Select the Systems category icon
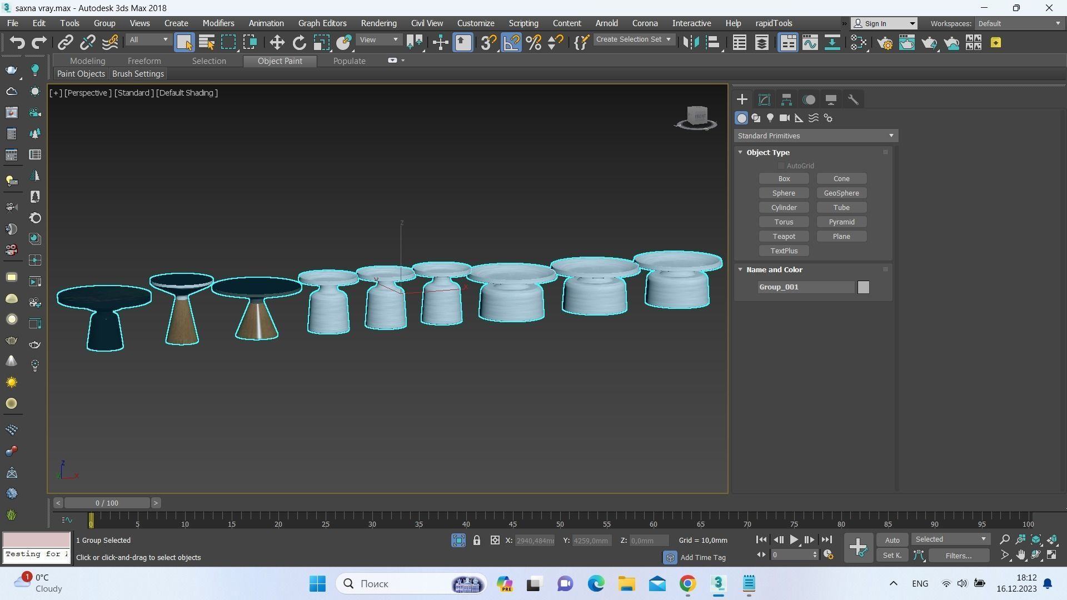Image resolution: width=1067 pixels, height=600 pixels. pyautogui.click(x=828, y=118)
